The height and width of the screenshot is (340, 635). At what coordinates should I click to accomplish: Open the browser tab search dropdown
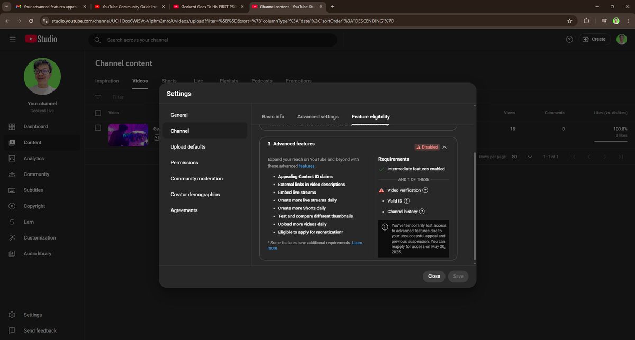click(6, 7)
